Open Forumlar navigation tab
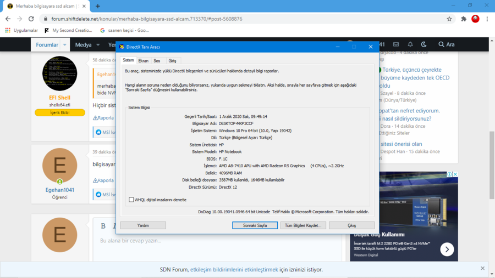495x278 pixels. click(x=47, y=45)
